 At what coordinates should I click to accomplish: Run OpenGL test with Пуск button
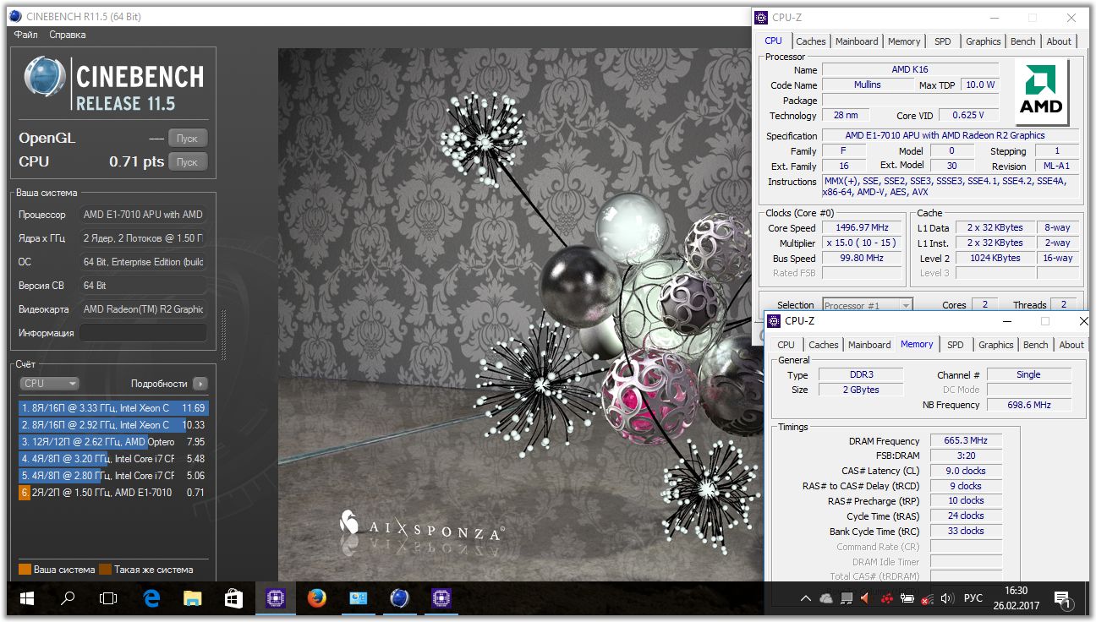coord(187,139)
